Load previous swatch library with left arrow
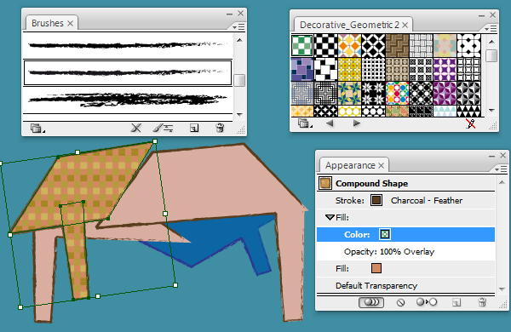 pyautogui.click(x=330, y=123)
